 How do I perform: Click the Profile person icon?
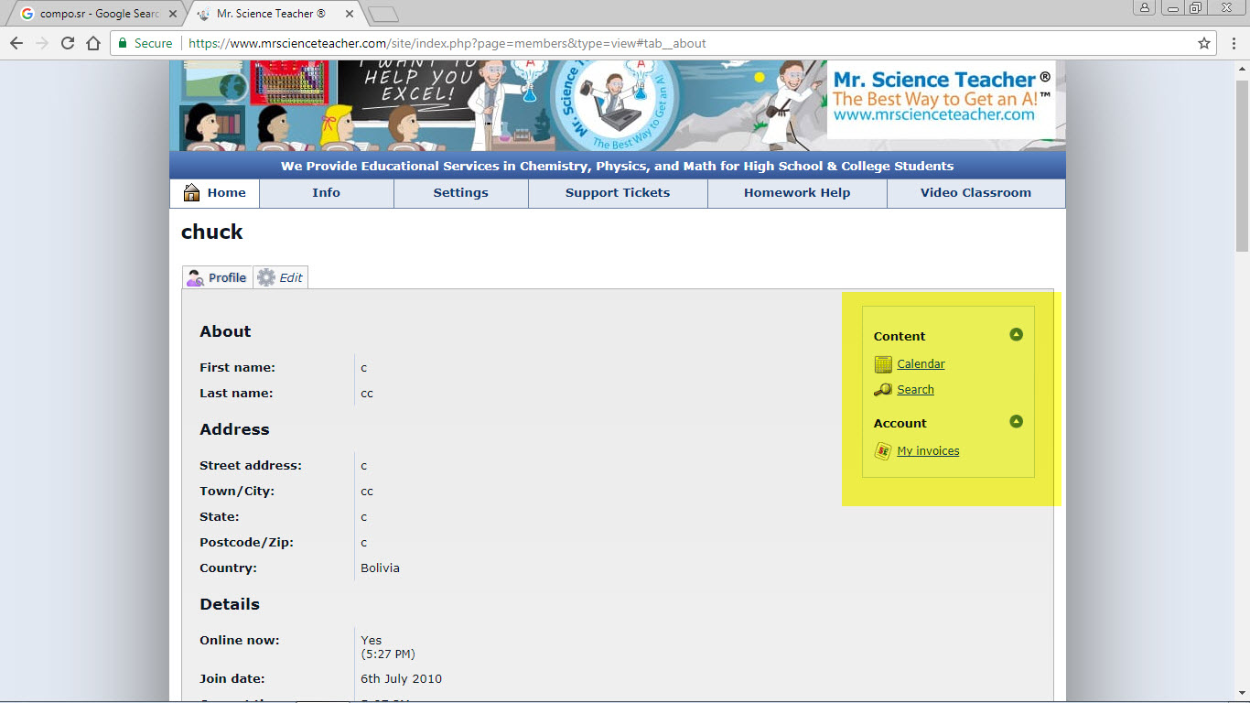point(195,277)
